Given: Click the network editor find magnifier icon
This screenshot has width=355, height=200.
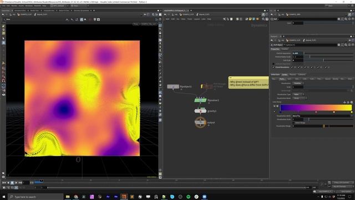Looking at the screenshot, I should click(263, 19).
